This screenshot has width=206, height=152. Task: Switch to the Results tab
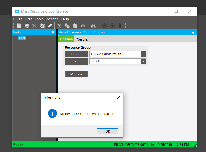coord(82,39)
